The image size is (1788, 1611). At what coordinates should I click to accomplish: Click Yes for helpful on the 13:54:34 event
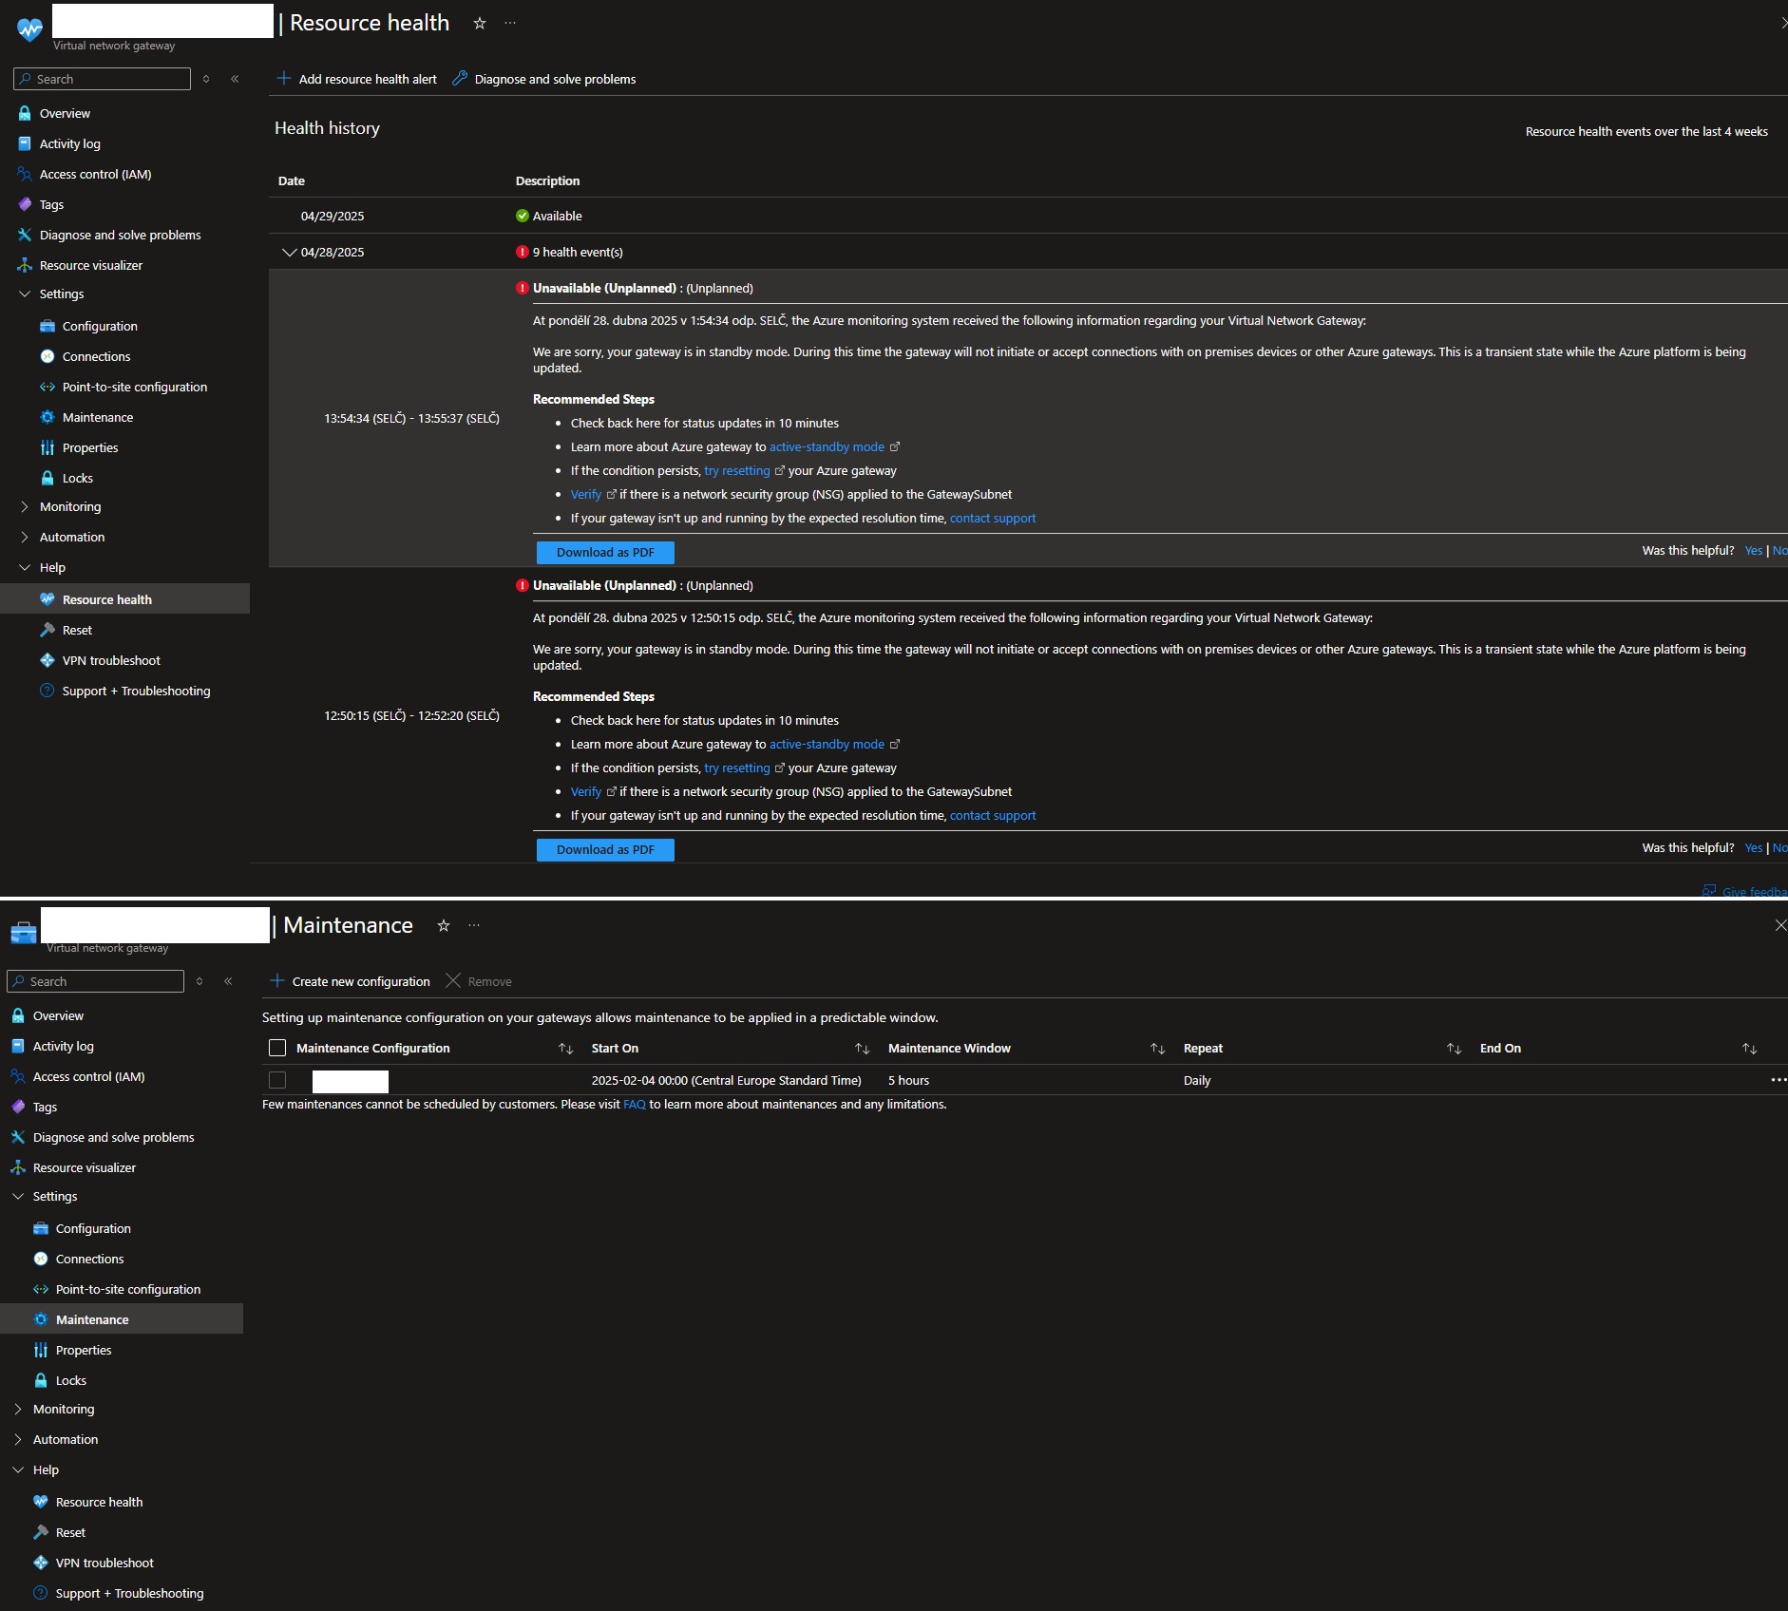coord(1753,550)
